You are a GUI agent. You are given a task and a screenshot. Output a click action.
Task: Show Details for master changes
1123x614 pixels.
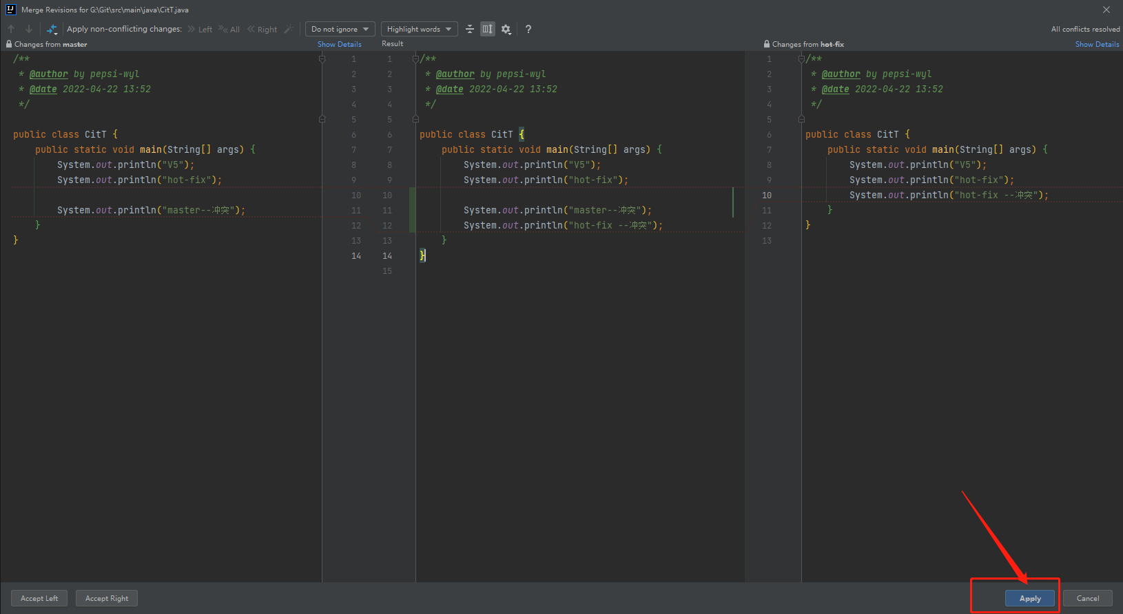point(340,44)
